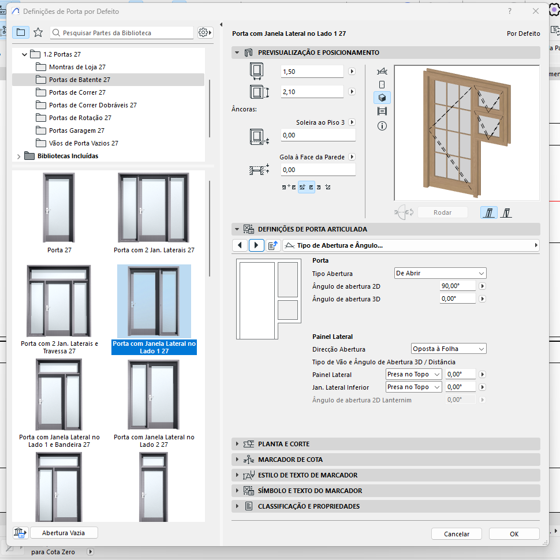Open the settings page list icon

click(x=273, y=245)
